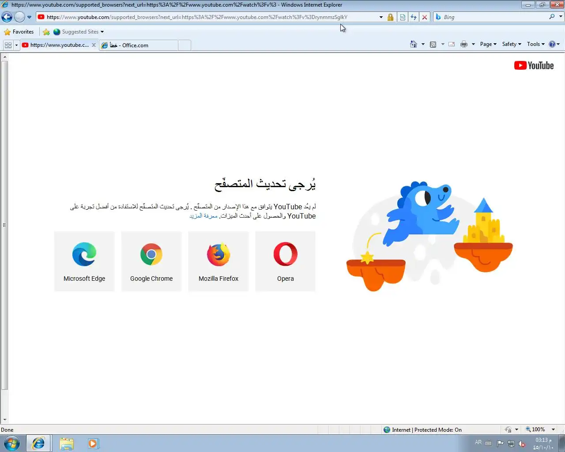Open the Windows Start button

point(12,443)
